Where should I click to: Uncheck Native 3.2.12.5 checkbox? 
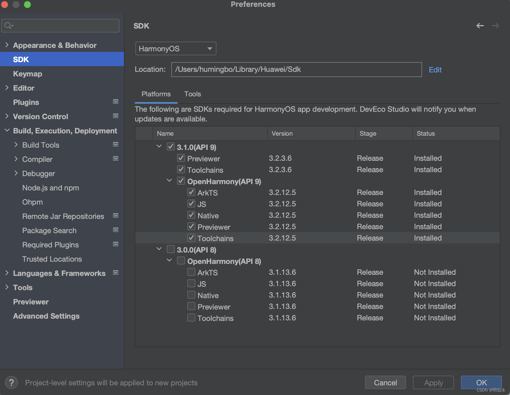coord(191,215)
